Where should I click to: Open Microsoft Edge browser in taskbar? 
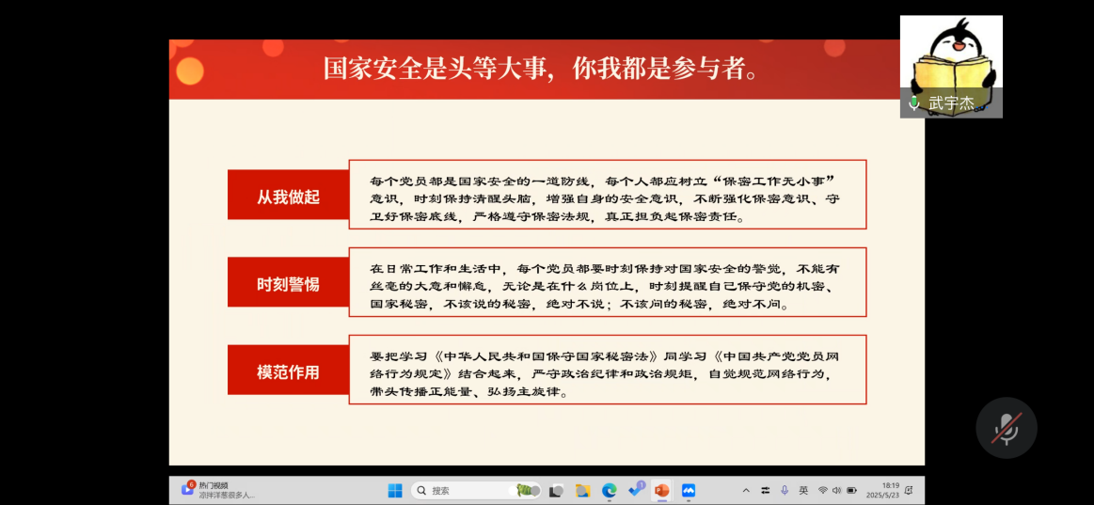point(609,490)
